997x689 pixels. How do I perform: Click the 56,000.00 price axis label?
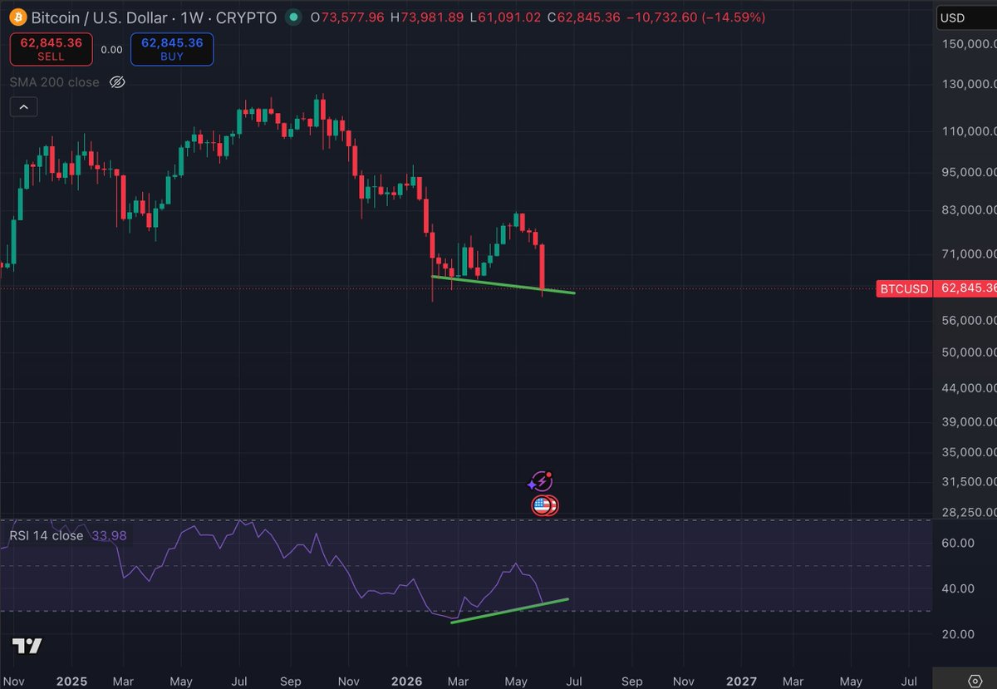click(969, 320)
